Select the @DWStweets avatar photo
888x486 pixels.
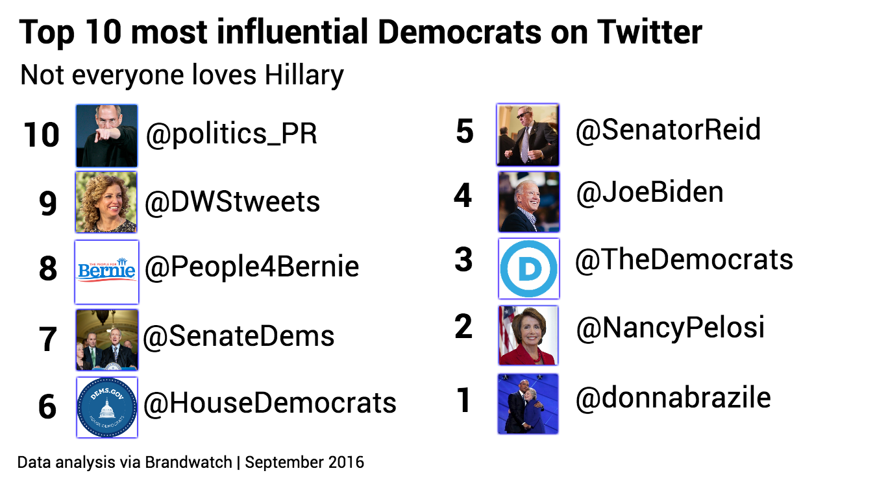pyautogui.click(x=106, y=202)
